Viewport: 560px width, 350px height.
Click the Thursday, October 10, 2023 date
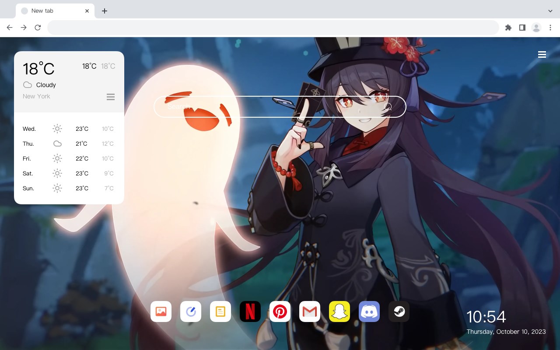506,332
